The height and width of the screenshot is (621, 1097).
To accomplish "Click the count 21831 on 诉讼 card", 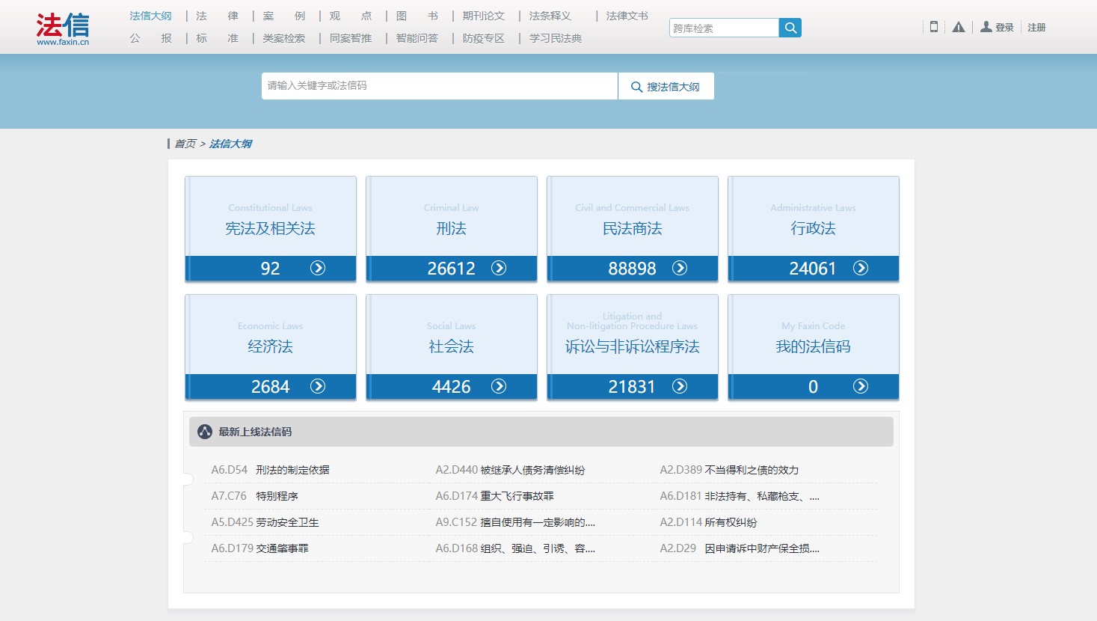I will (x=632, y=387).
